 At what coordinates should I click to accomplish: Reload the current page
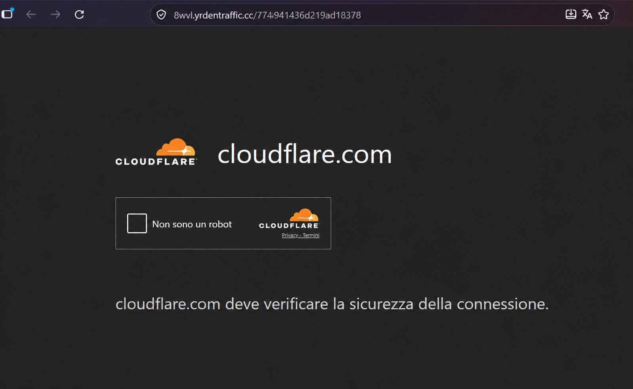pos(79,15)
